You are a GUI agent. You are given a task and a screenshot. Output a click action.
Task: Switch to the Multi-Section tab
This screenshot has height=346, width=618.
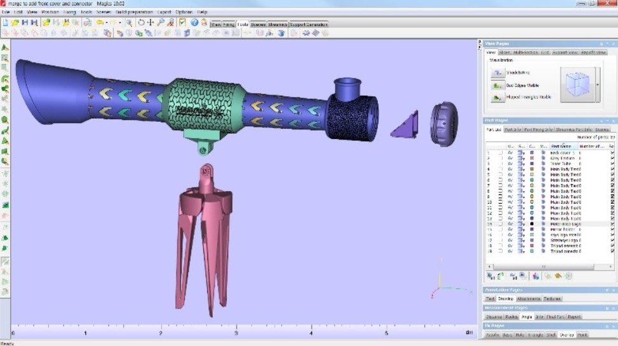[526, 52]
